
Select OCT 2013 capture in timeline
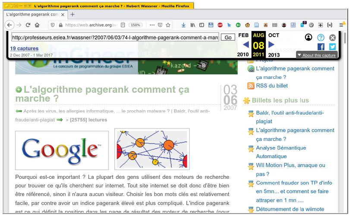[274, 45]
